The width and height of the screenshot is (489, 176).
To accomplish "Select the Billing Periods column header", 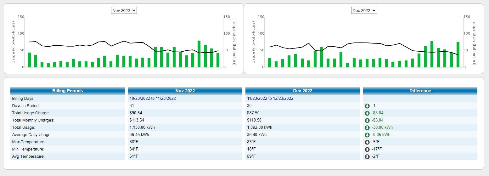I will 67,91.
